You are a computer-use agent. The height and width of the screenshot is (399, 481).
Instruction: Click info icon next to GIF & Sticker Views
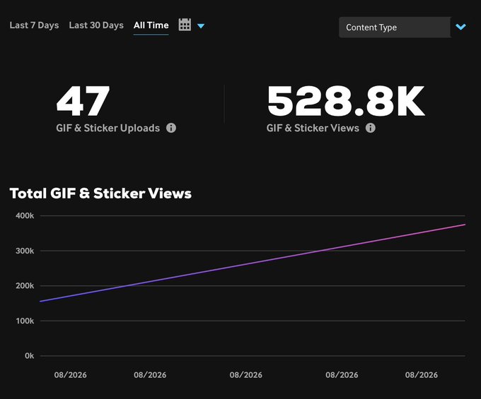[370, 128]
